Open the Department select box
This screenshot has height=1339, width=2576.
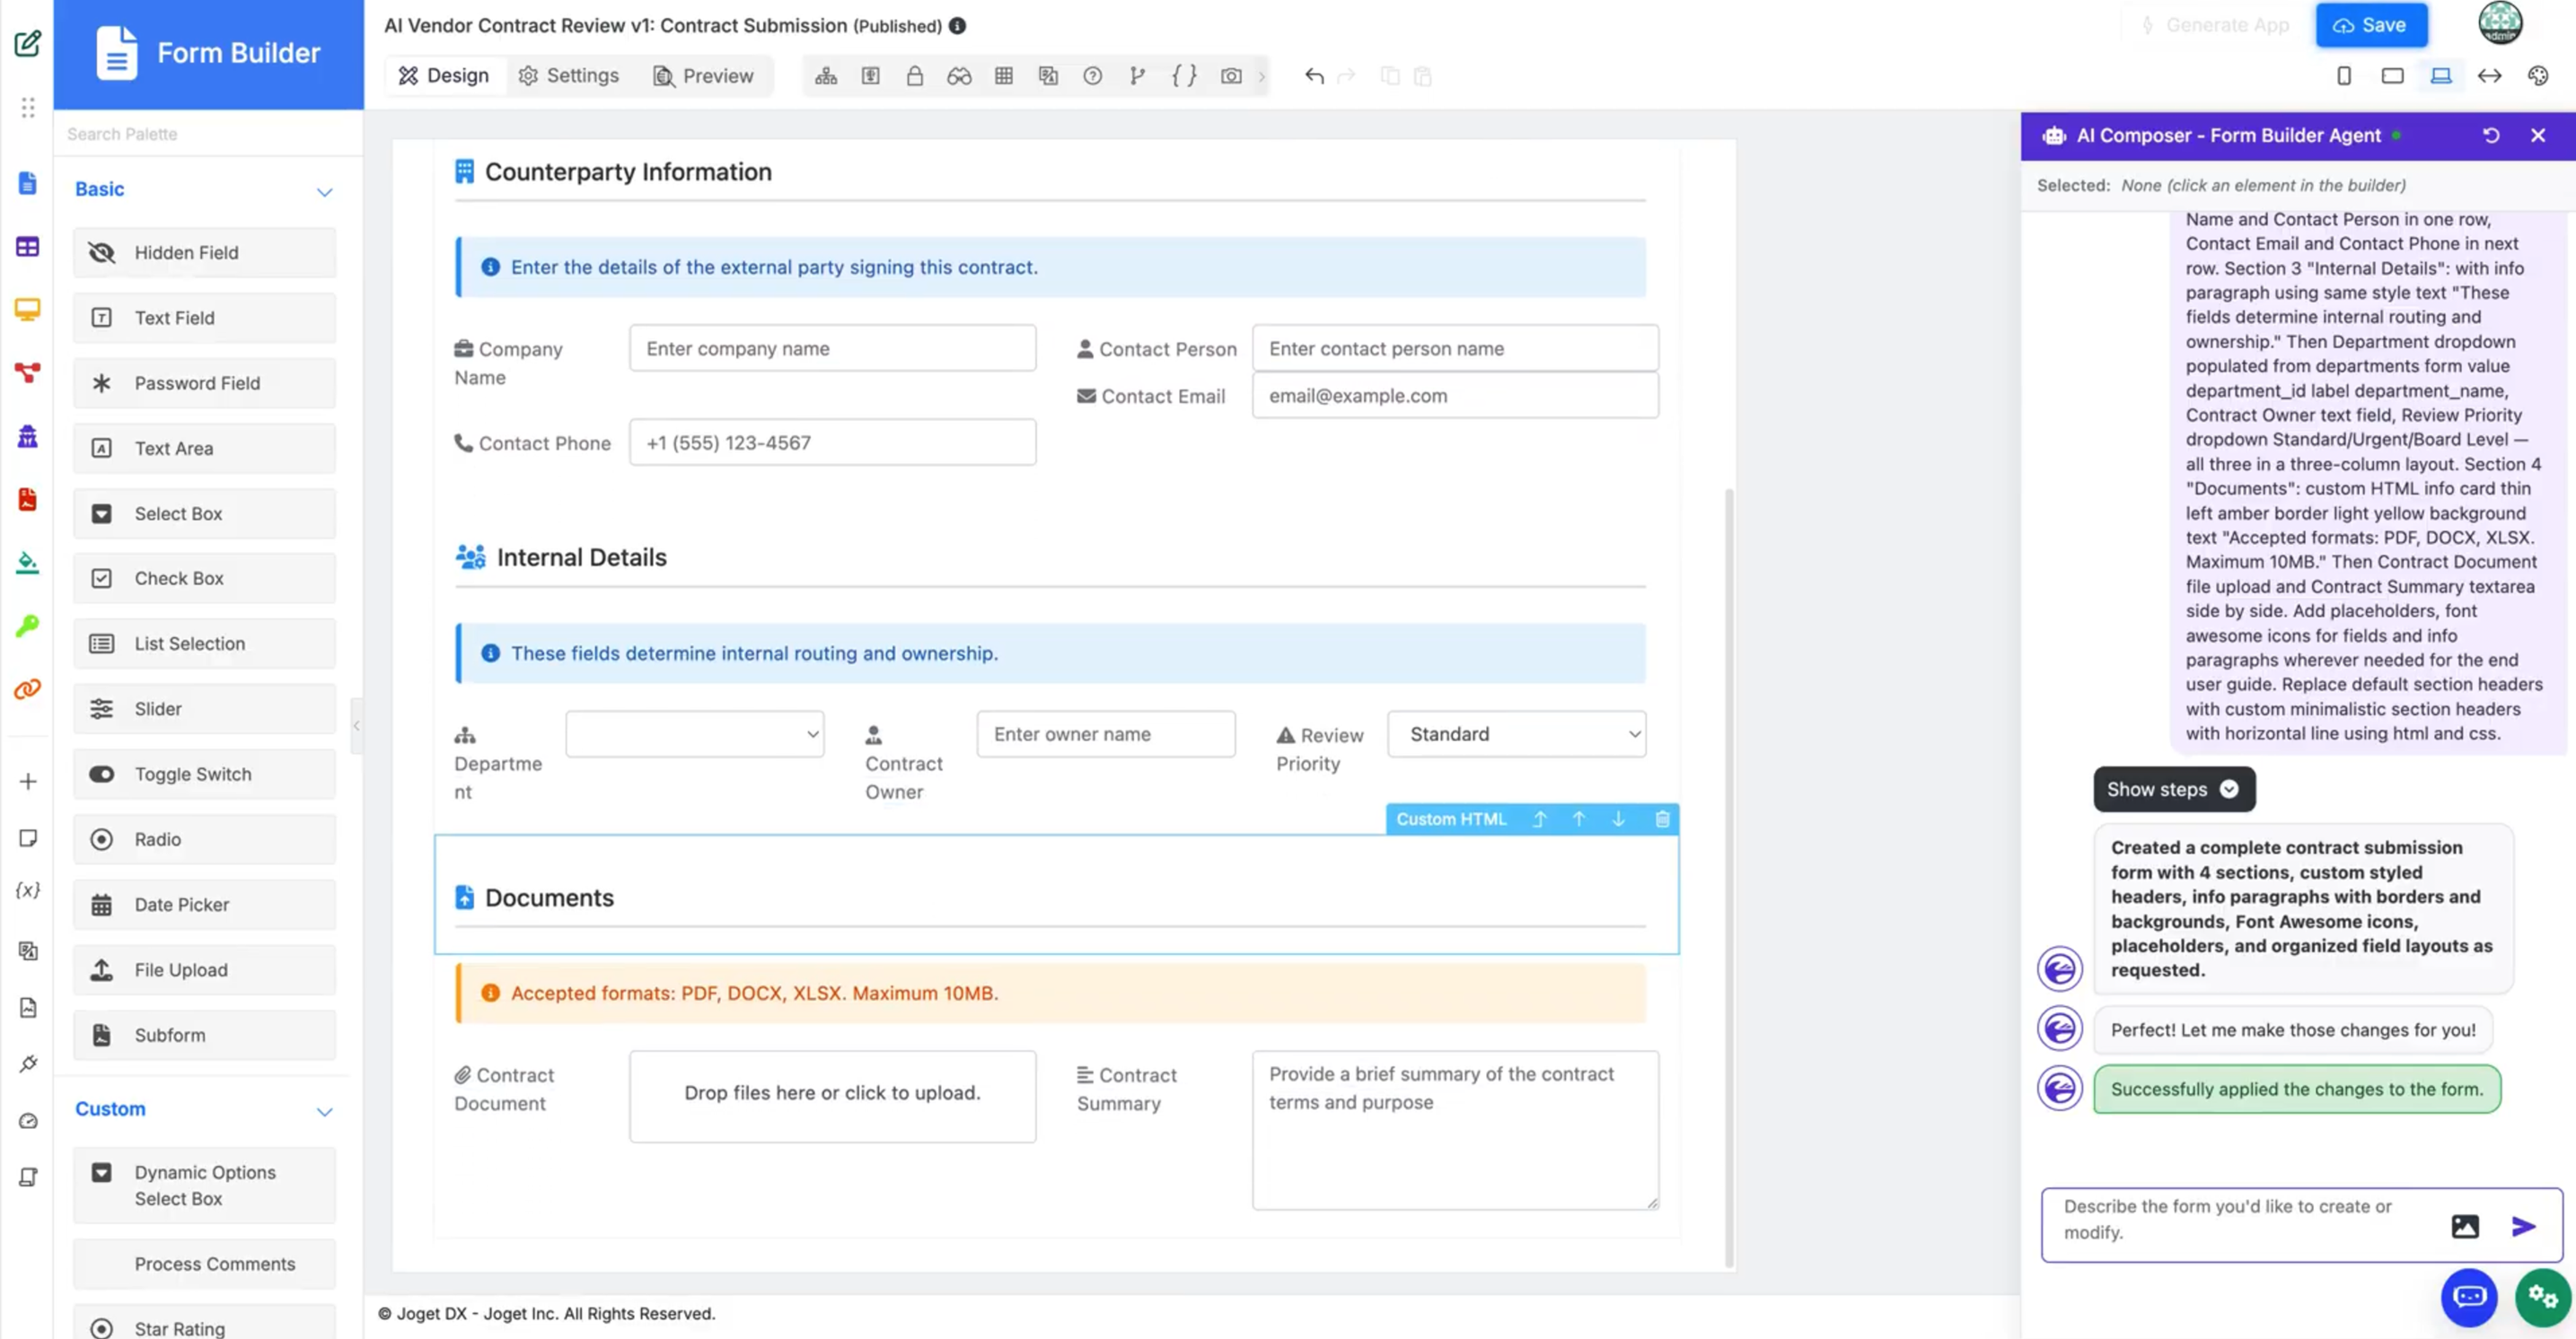coord(694,734)
